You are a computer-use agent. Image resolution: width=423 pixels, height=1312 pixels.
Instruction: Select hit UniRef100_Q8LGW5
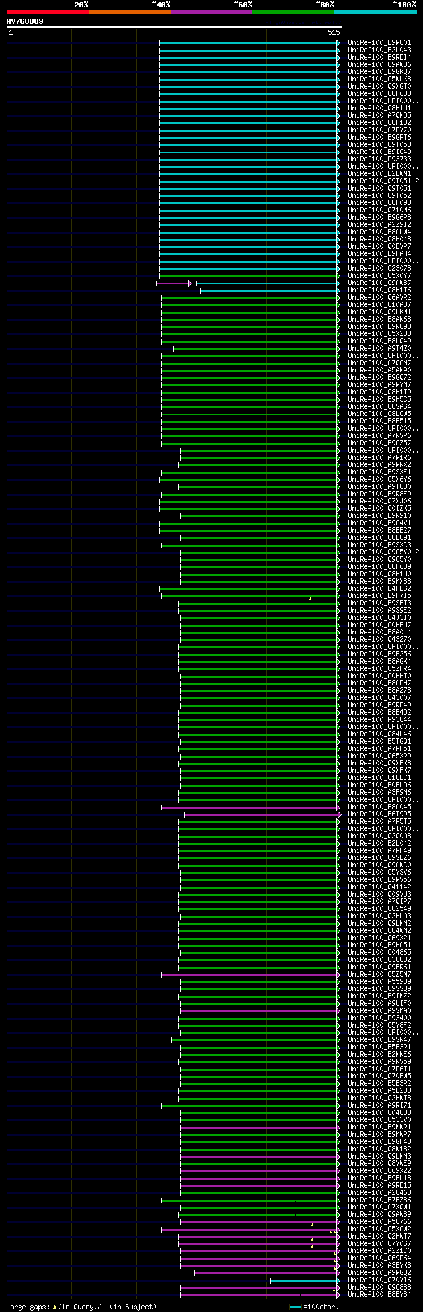click(x=379, y=414)
